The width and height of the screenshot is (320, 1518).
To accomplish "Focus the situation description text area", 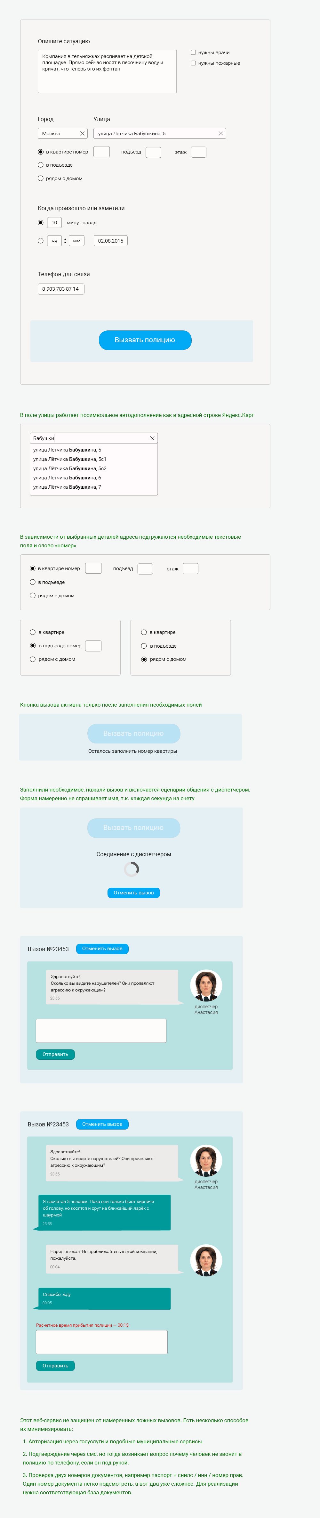I will (107, 71).
